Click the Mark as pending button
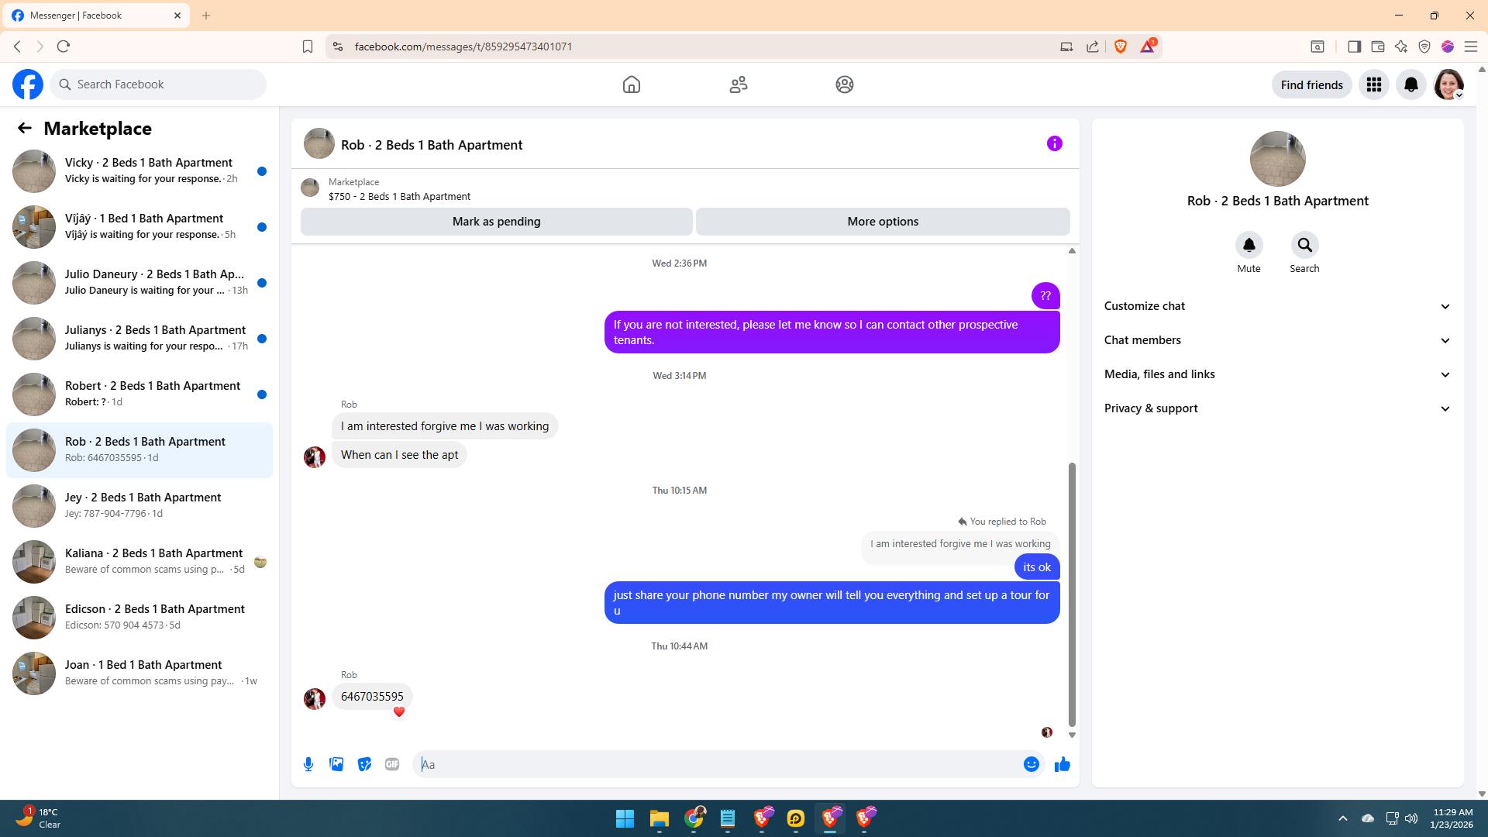Image resolution: width=1488 pixels, height=837 pixels. [496, 222]
